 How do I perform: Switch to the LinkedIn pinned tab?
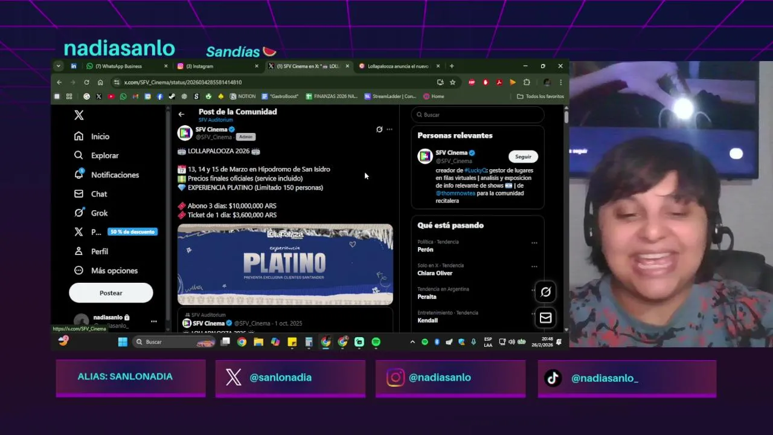point(74,66)
